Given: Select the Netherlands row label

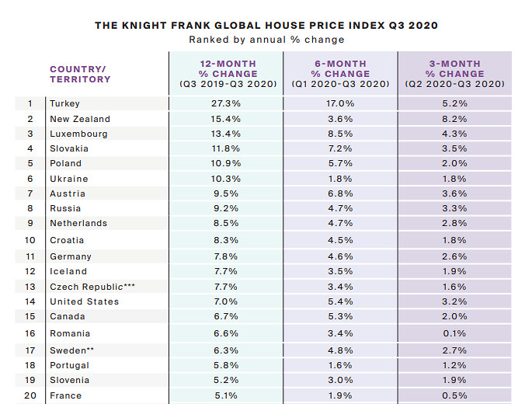Looking at the screenshot, I should click(x=78, y=223).
